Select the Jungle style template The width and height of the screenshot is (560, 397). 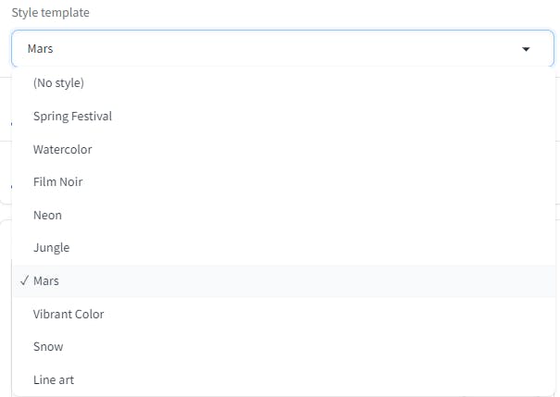click(284, 248)
